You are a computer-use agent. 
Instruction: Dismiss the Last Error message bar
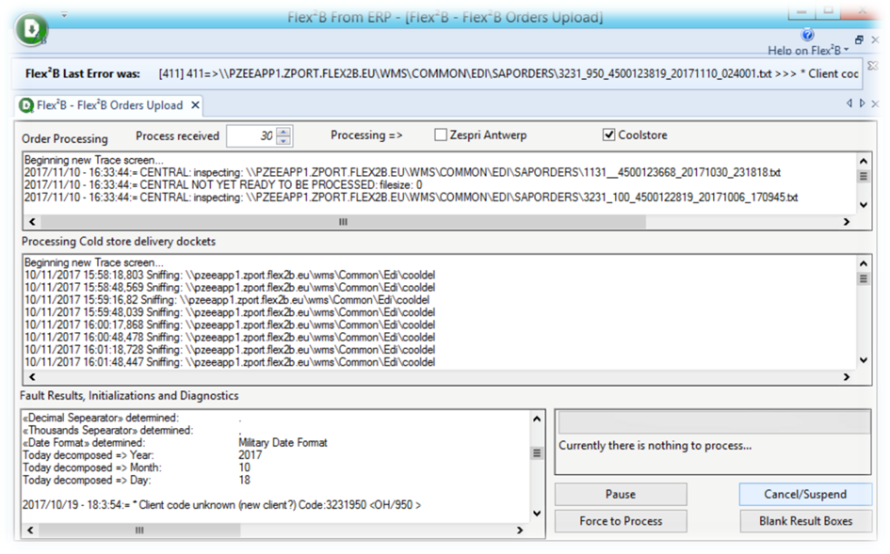click(873, 66)
